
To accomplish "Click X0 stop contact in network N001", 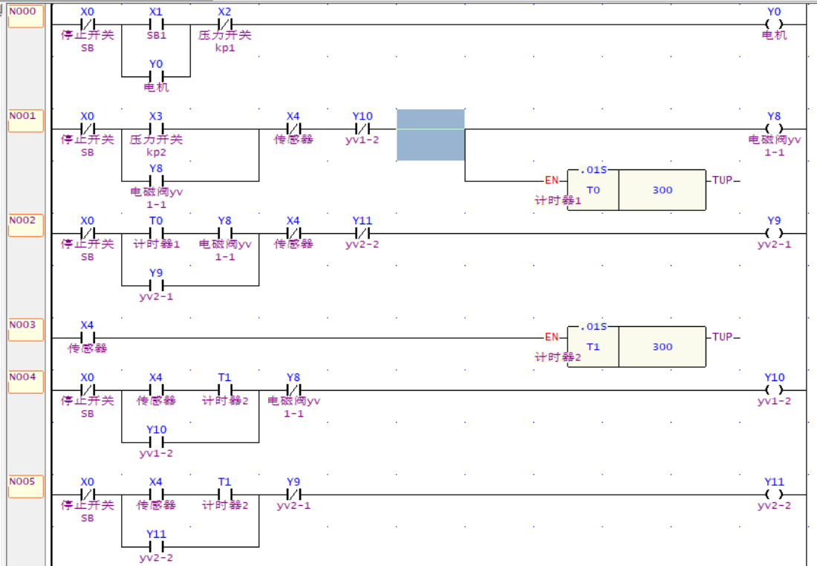I will point(87,129).
